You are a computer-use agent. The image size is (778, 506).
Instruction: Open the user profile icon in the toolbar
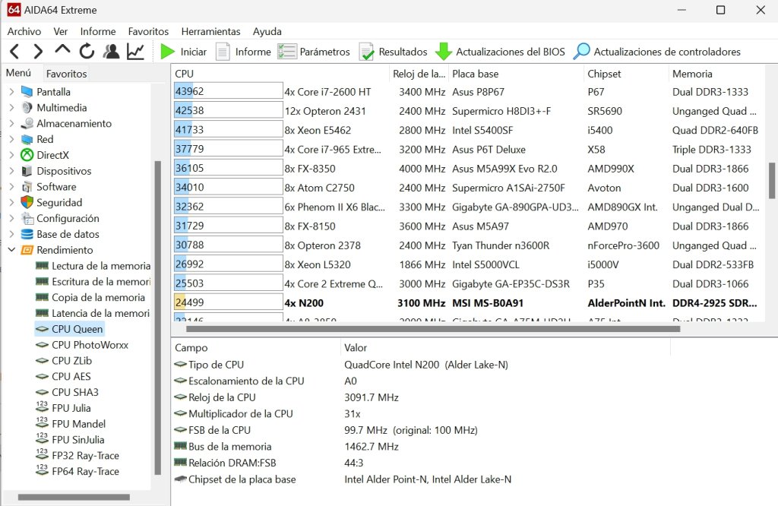(x=111, y=51)
